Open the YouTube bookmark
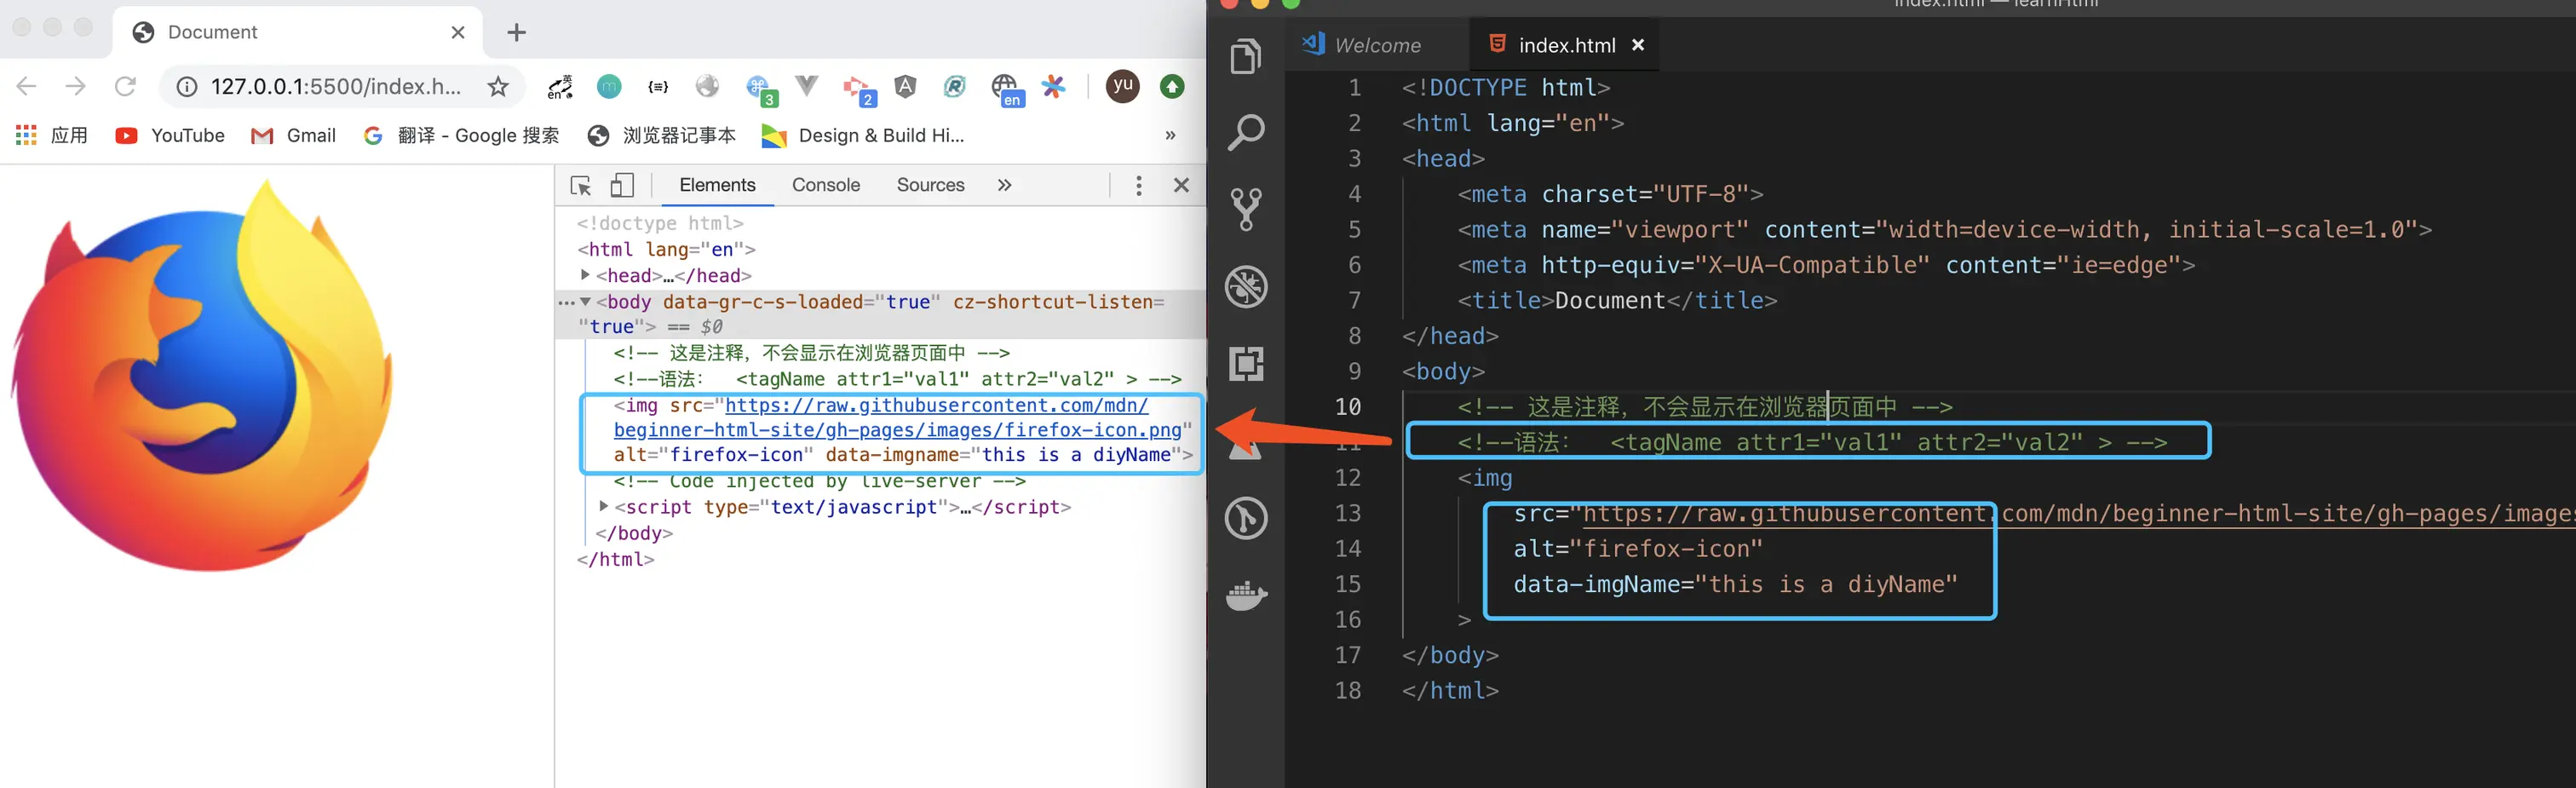Viewport: 2576px width, 788px height. pos(170,135)
